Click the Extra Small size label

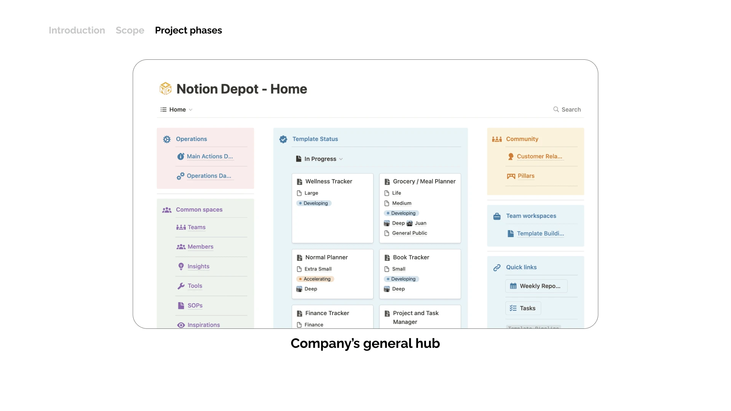click(x=318, y=269)
